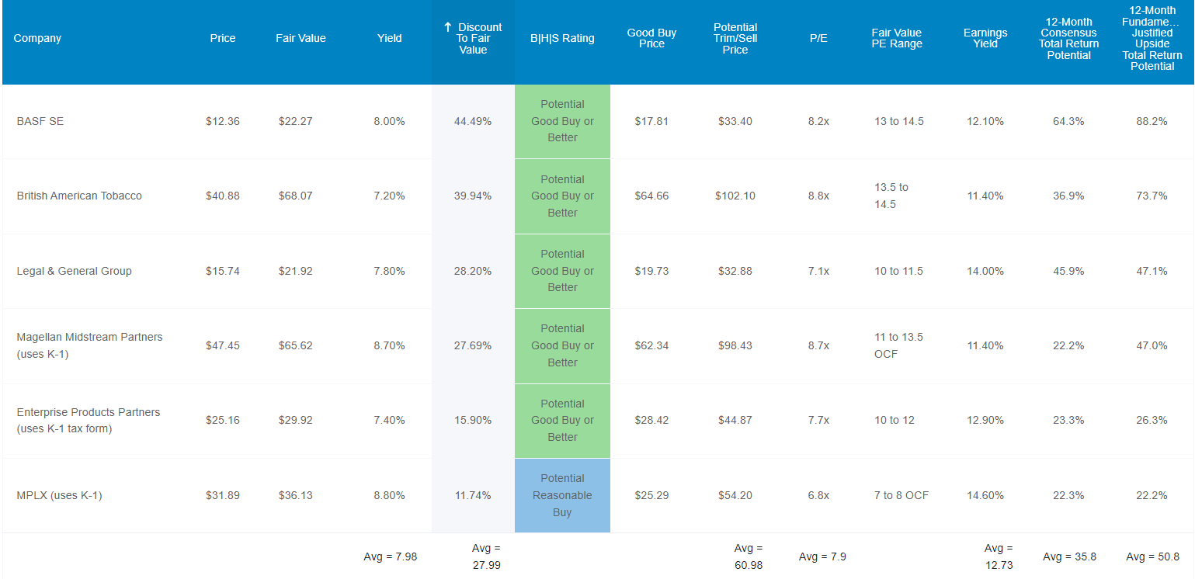Click BASF SE green Potential Good Buy rating

click(562, 121)
